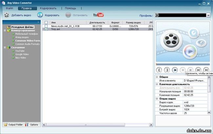Collapse the Конвертированное tree node

5,30
